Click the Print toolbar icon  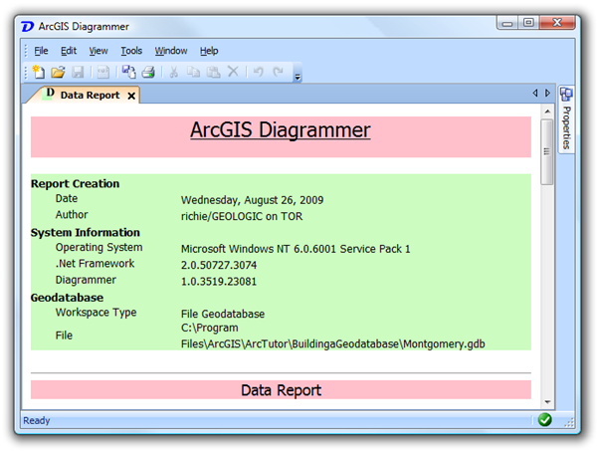click(x=147, y=72)
